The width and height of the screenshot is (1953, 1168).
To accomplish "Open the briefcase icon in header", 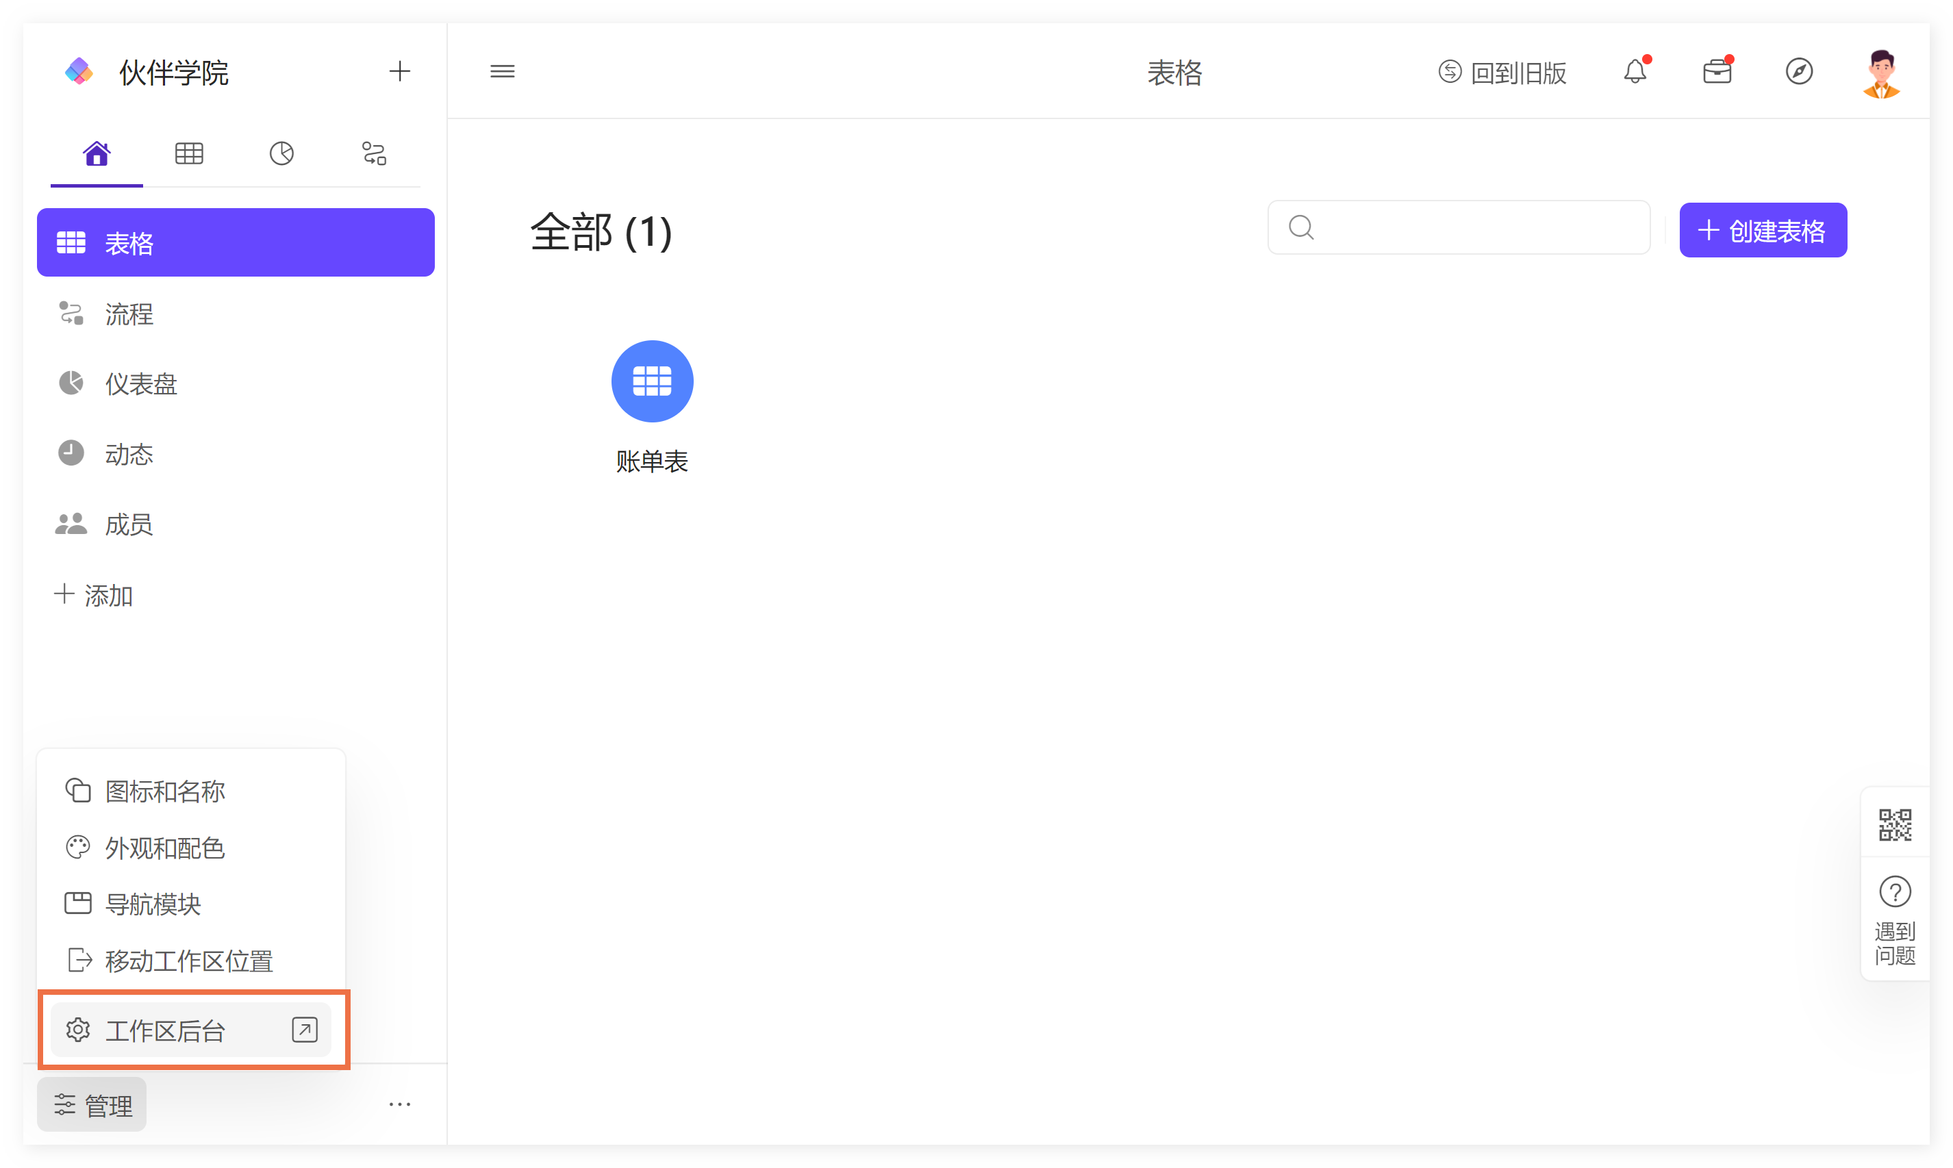I will (x=1717, y=72).
